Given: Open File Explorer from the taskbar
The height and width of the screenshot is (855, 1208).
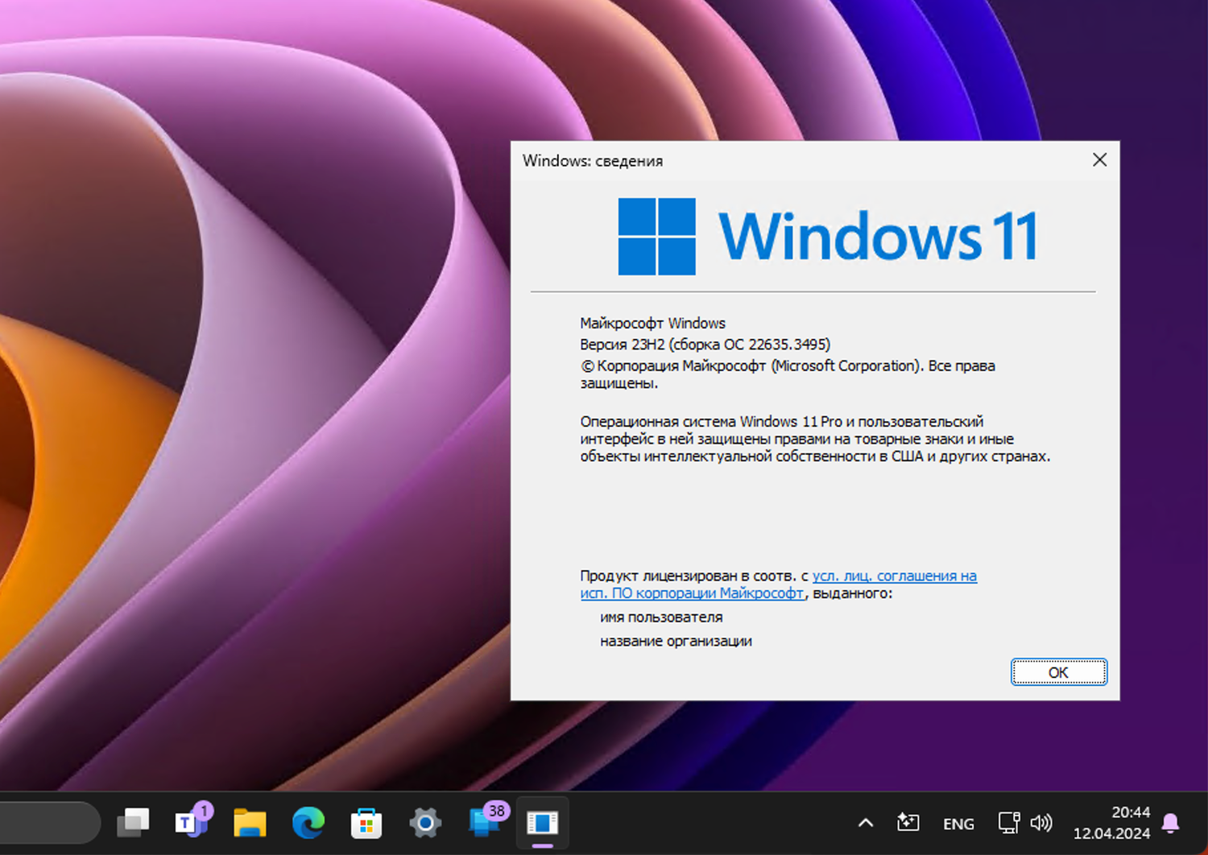Looking at the screenshot, I should click(x=250, y=823).
